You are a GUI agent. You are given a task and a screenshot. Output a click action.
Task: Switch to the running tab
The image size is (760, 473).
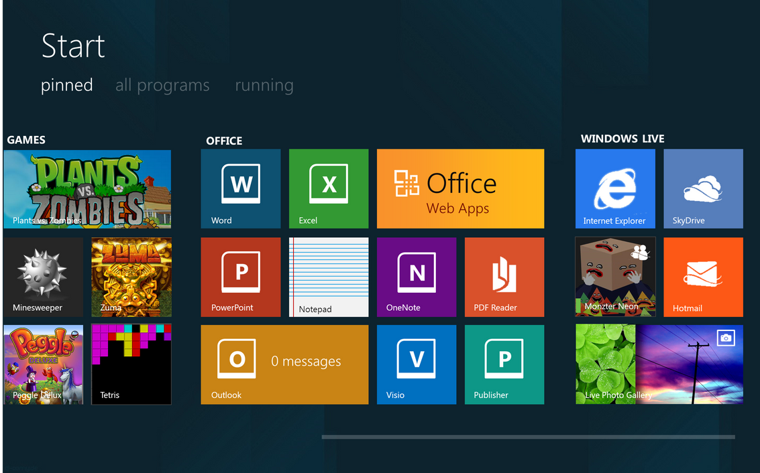(264, 85)
